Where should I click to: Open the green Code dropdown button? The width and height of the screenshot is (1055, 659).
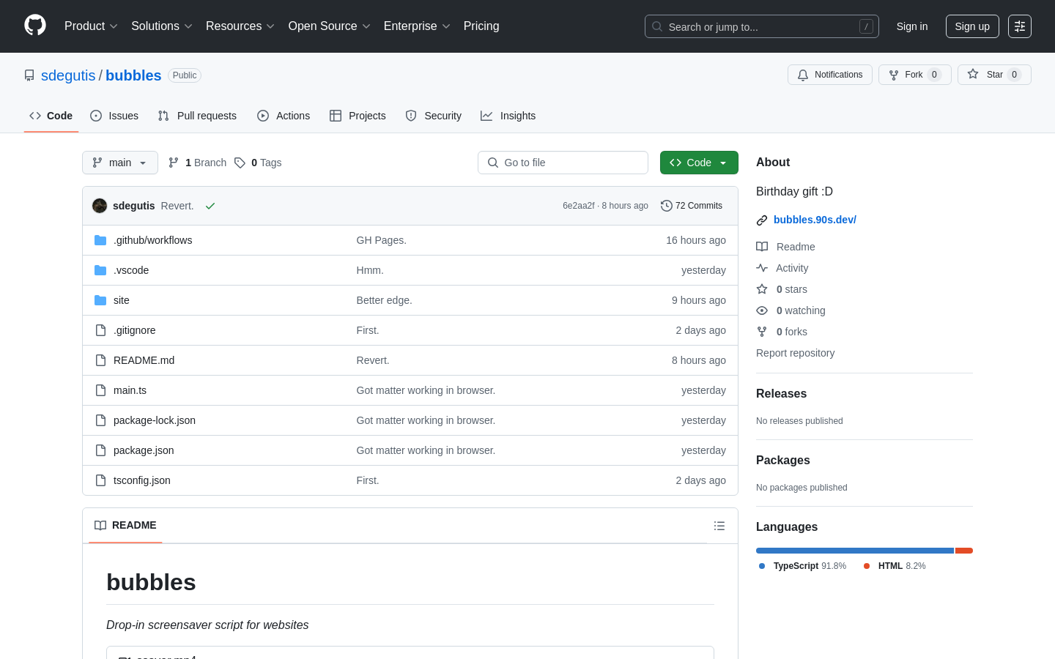pos(699,163)
